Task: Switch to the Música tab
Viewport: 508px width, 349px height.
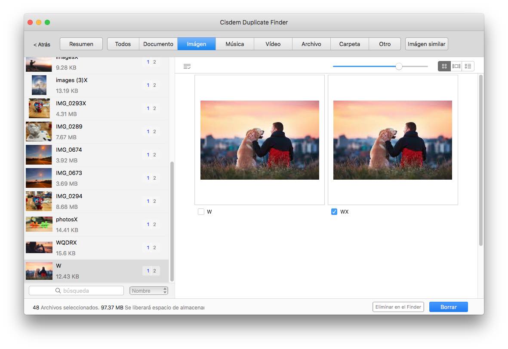Action: (234, 43)
